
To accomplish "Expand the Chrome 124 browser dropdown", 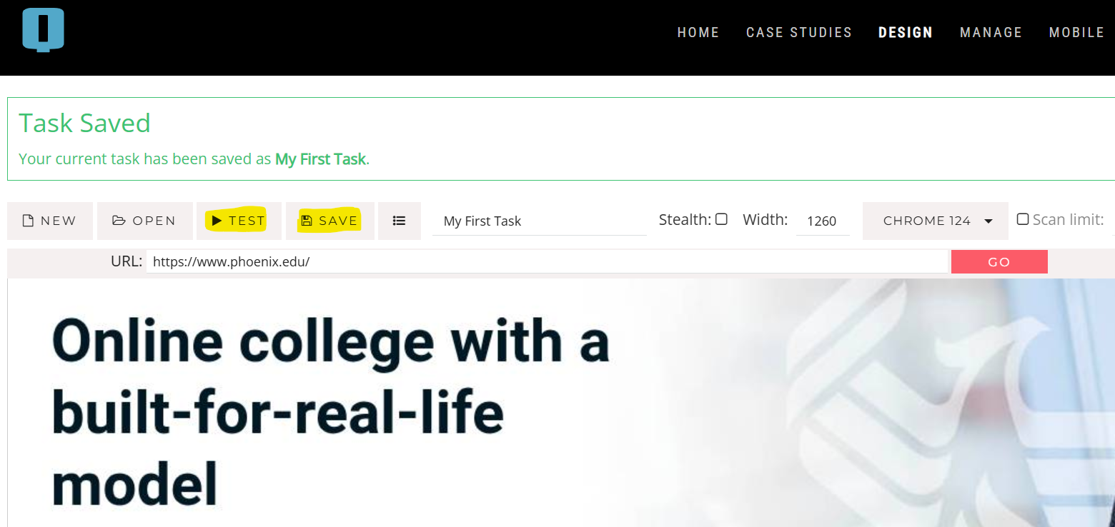I will tap(937, 221).
